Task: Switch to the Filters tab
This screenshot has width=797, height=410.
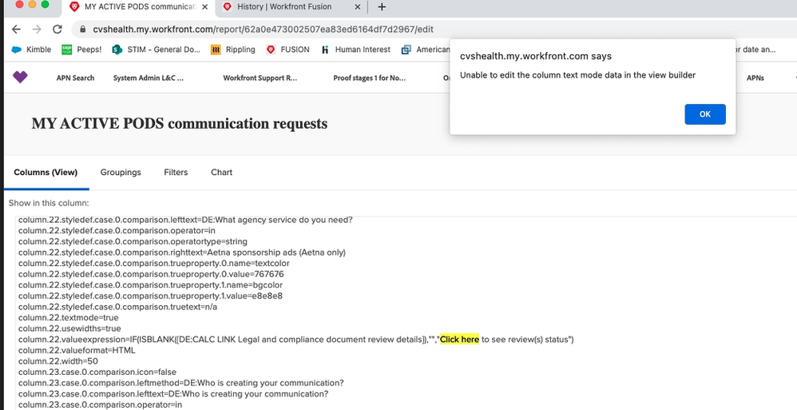Action: (176, 172)
